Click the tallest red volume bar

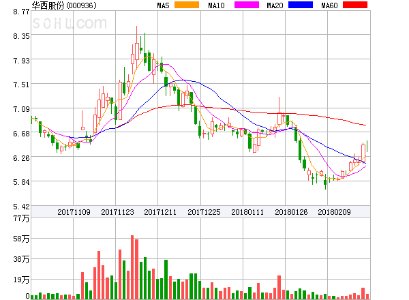132,267
